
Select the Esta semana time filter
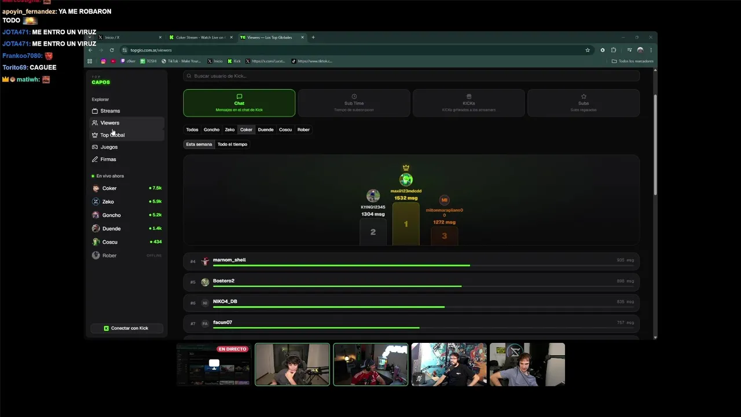pos(199,144)
